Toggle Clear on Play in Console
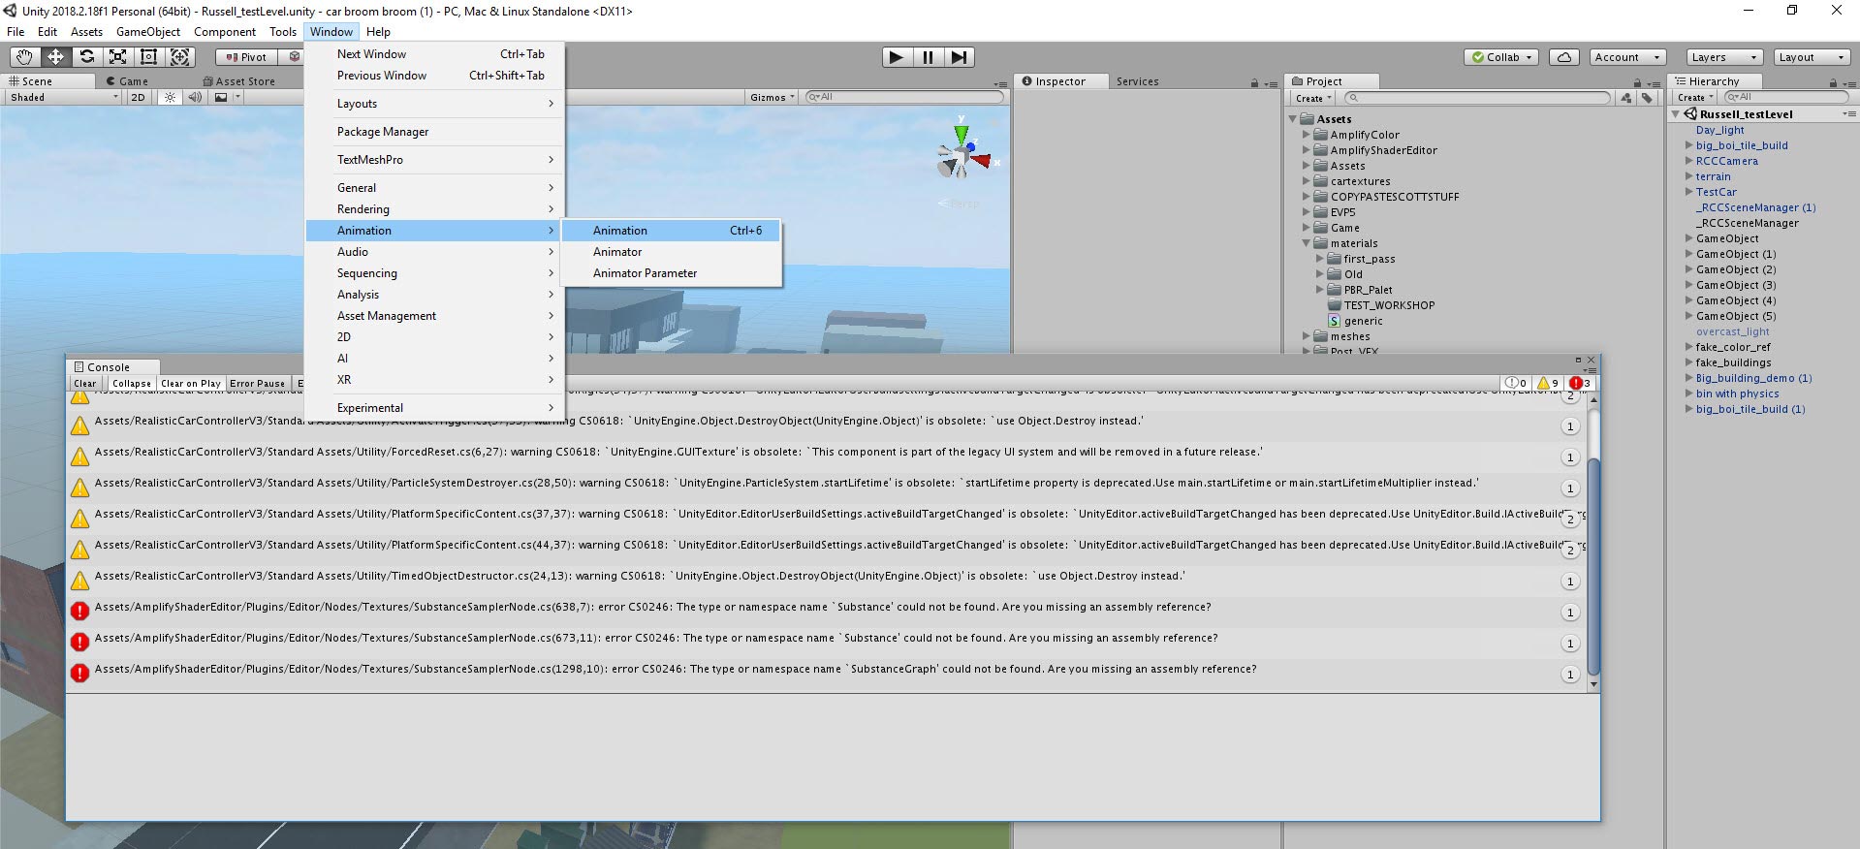 click(191, 384)
